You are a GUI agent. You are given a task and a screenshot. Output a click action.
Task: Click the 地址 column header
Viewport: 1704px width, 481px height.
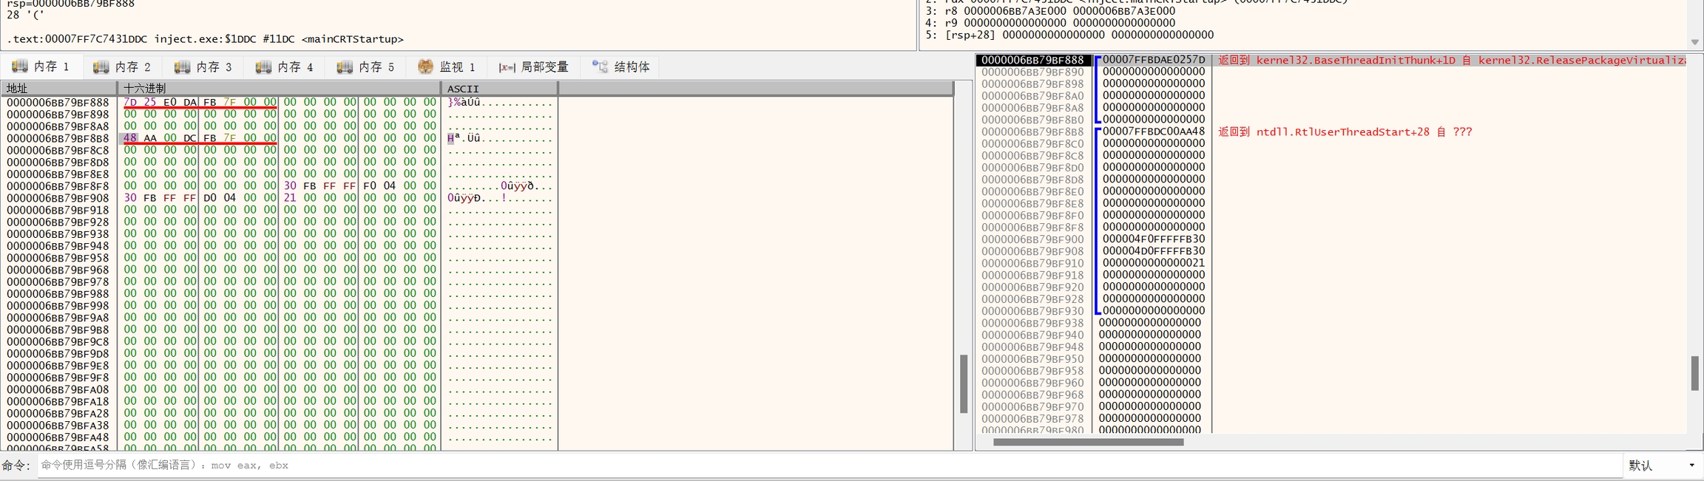[59, 89]
